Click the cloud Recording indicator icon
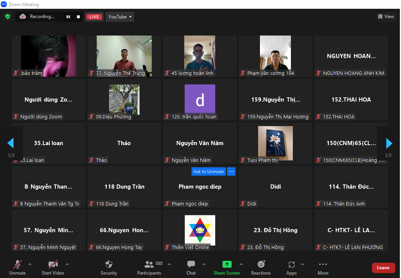401x278 pixels. 23,16
